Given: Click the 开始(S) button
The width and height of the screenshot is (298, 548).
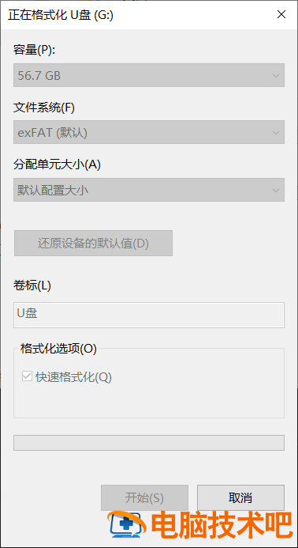Looking at the screenshot, I should (144, 497).
